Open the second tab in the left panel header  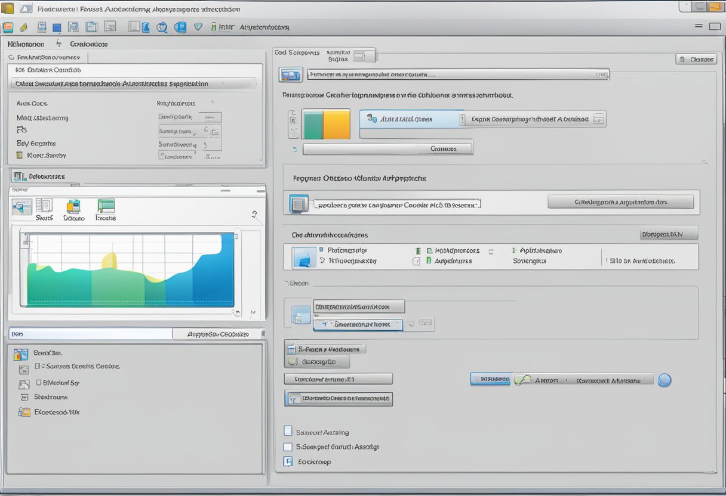(x=88, y=44)
